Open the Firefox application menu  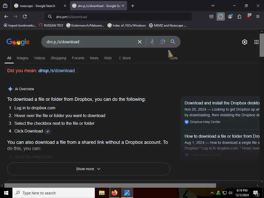point(258,16)
